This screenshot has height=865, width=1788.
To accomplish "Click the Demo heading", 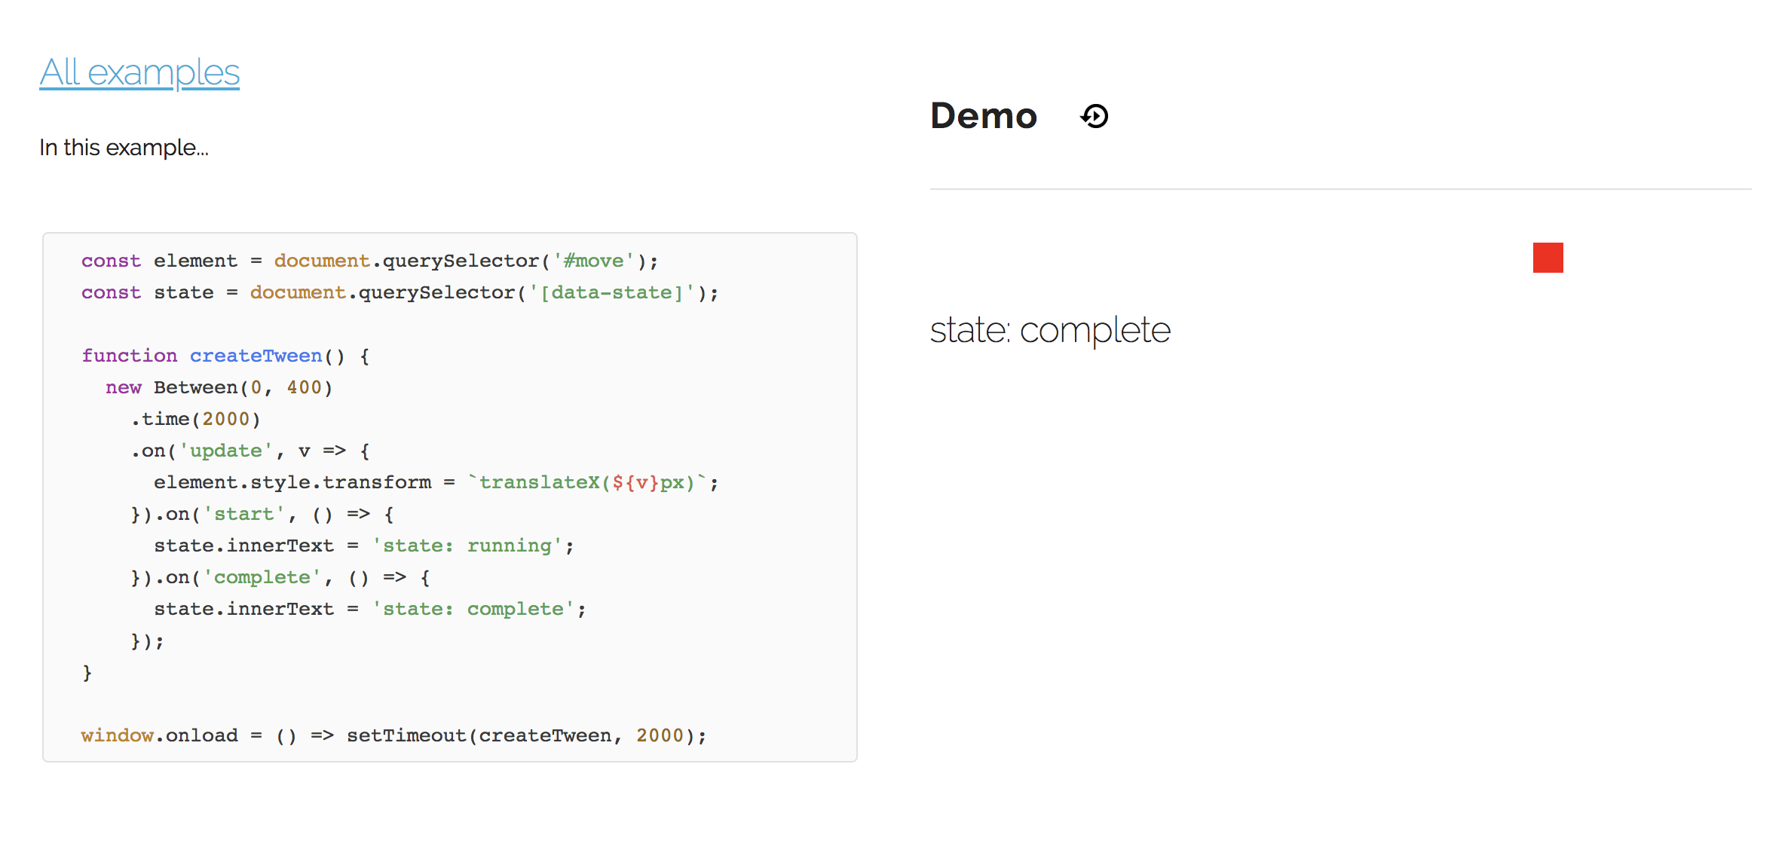I will pyautogui.click(x=984, y=116).
